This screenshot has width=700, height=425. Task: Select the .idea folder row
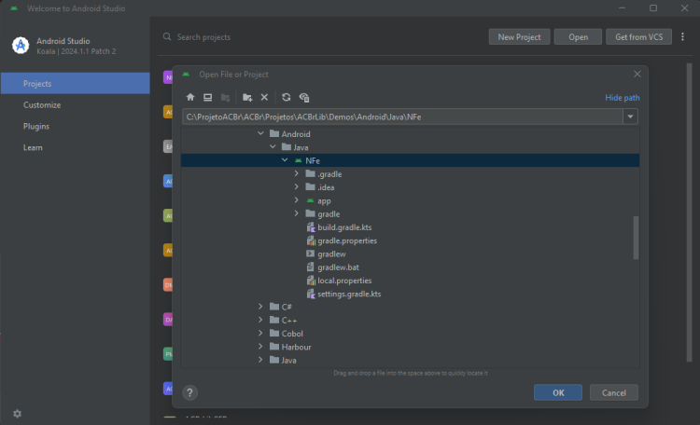410,187
